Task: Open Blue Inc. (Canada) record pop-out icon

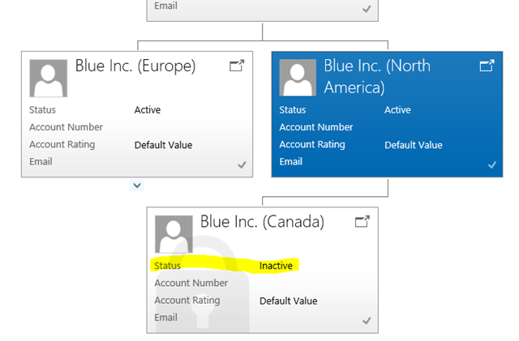Action: pos(362,221)
